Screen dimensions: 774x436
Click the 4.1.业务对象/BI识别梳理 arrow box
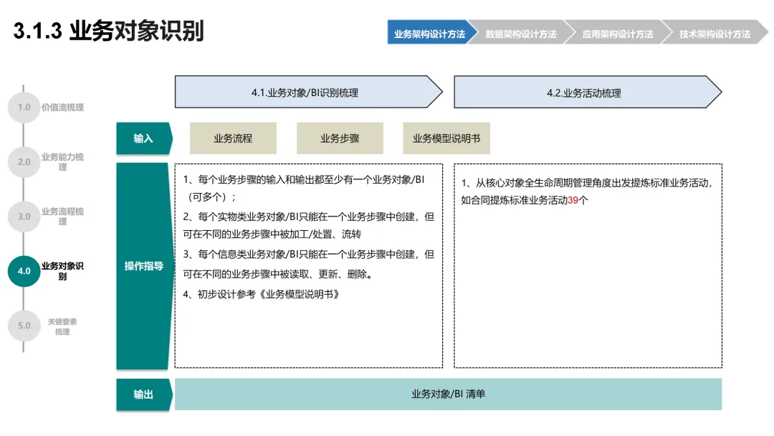[308, 92]
